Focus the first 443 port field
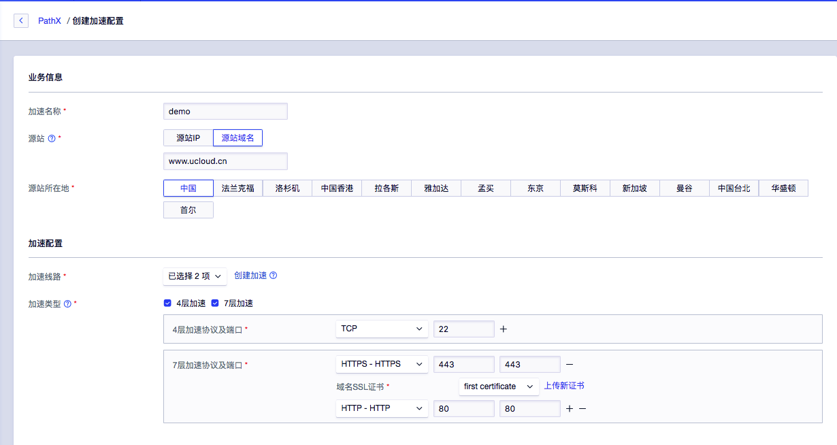The height and width of the screenshot is (445, 837). click(464, 364)
